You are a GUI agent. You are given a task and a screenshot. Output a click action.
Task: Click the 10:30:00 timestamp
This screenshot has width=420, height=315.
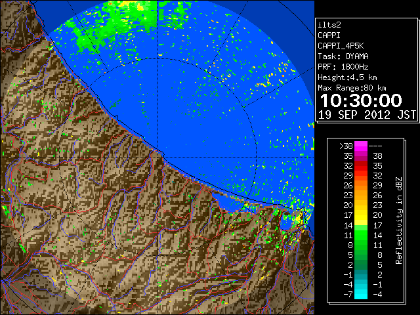point(361,100)
